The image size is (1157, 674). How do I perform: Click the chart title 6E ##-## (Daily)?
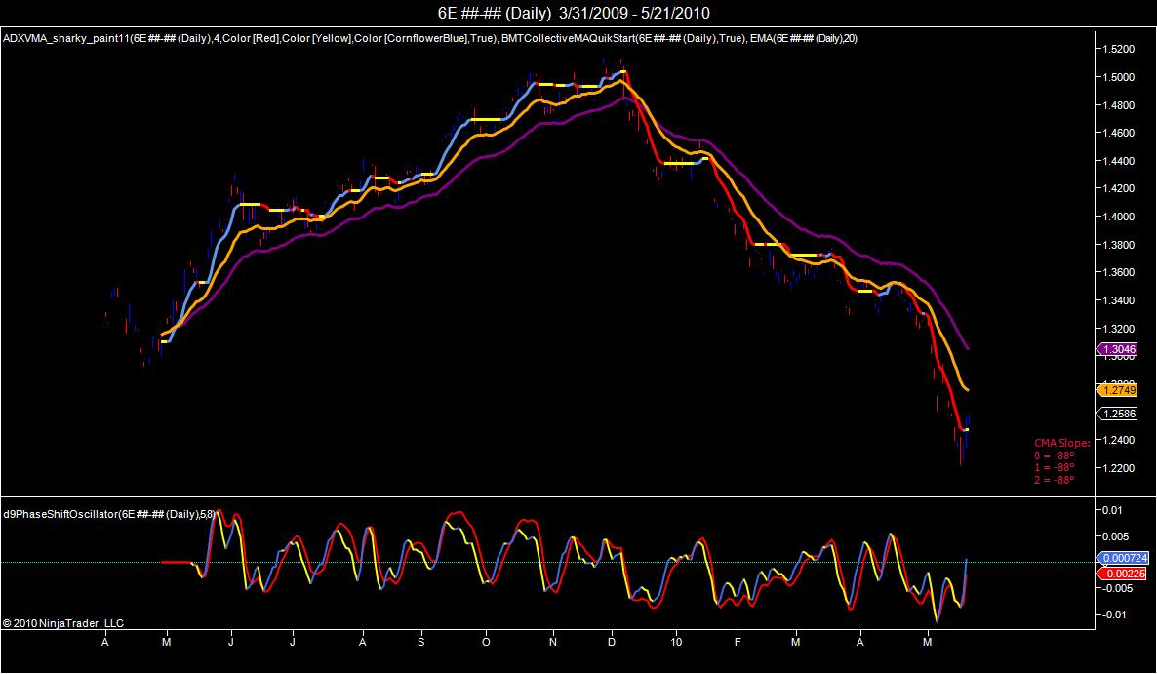[x=495, y=13]
